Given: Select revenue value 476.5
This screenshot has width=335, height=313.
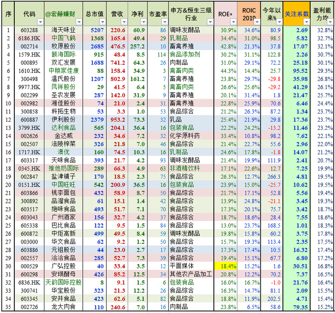Looking at the screenshot, I should 118,46.
